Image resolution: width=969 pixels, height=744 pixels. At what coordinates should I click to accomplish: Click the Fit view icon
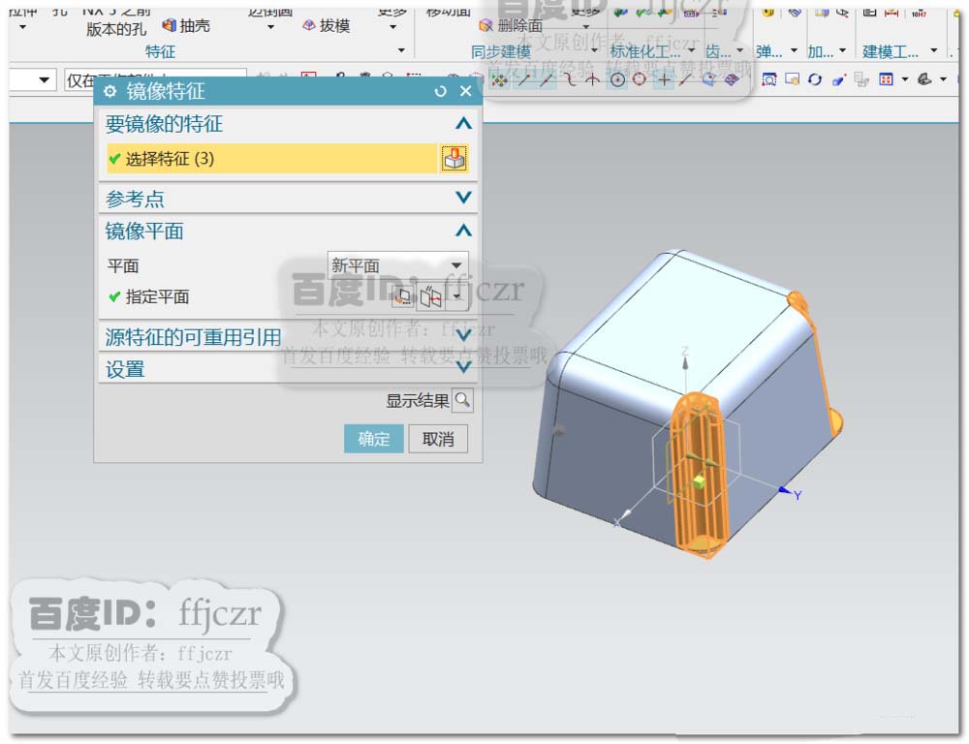pos(768,79)
